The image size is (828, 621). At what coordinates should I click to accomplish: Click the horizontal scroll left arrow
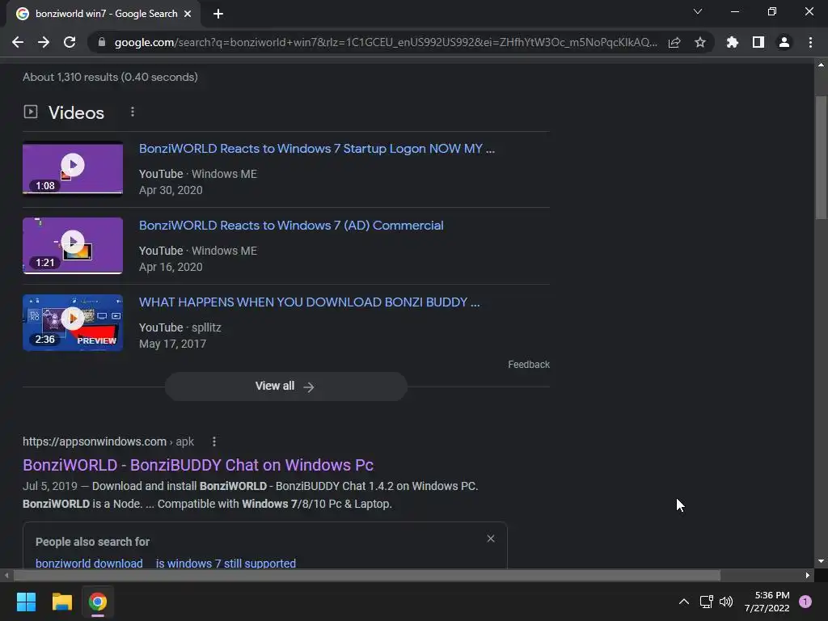tap(6, 575)
